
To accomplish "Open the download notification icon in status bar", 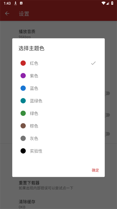I will click(16, 3).
